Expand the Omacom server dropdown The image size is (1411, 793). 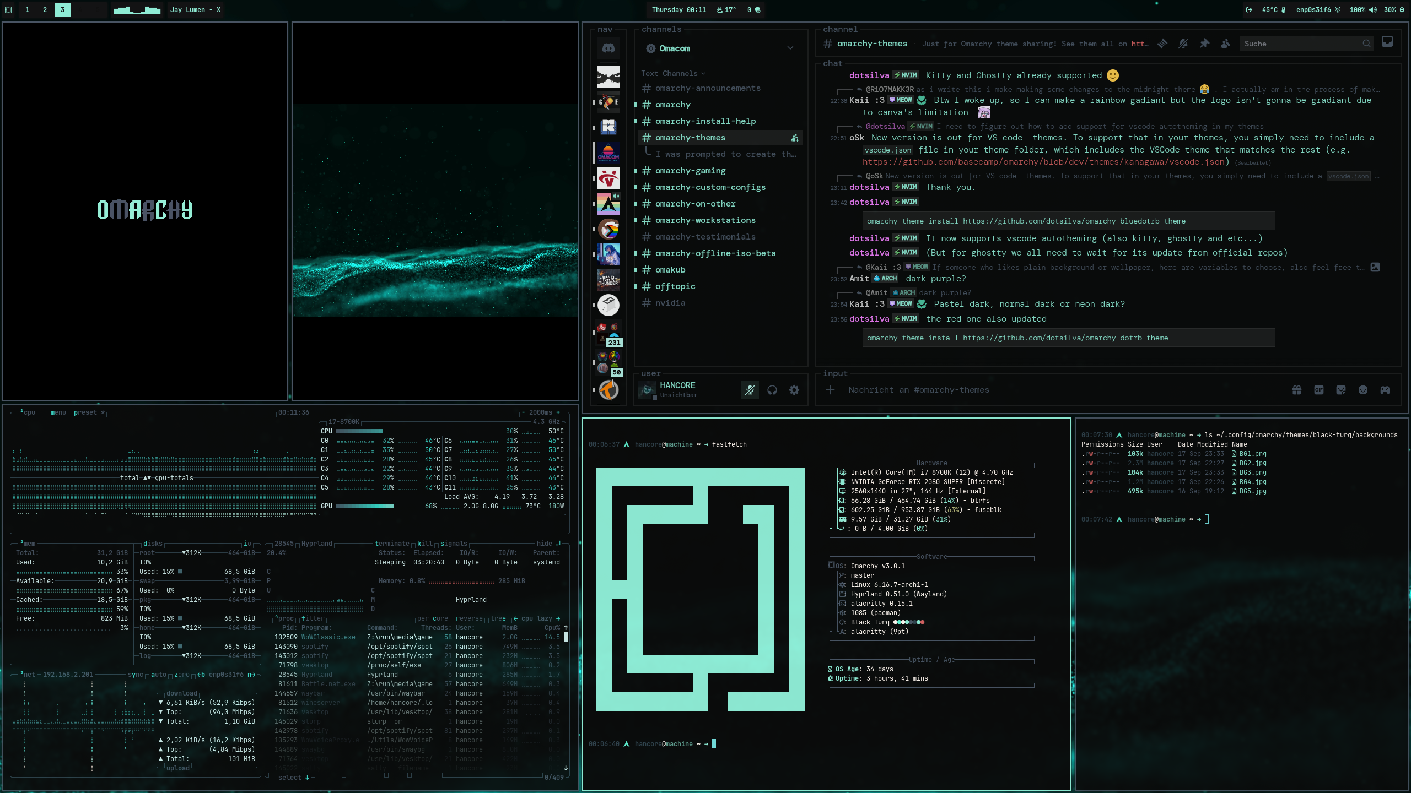tap(790, 48)
